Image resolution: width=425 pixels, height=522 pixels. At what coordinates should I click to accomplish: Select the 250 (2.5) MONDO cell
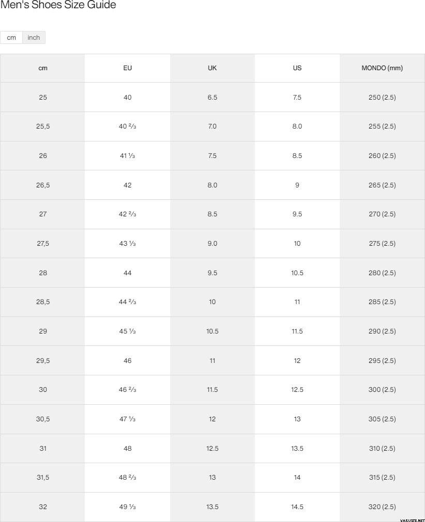[x=382, y=97]
